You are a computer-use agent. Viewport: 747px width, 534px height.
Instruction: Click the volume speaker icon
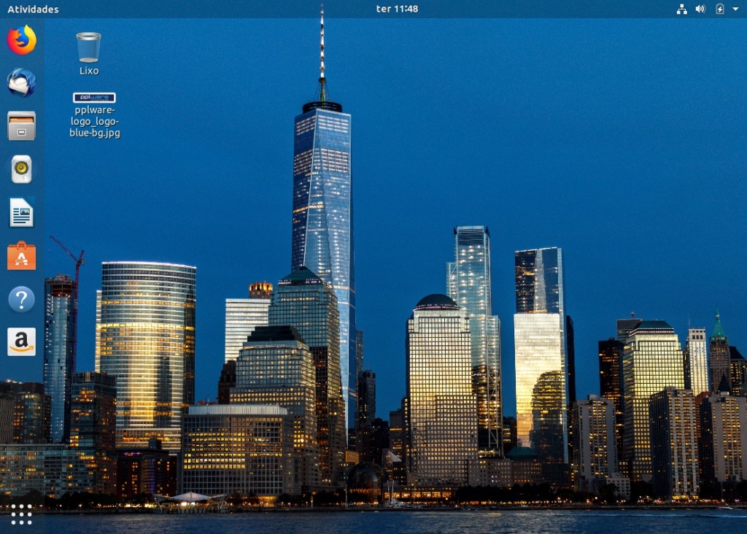(x=700, y=9)
